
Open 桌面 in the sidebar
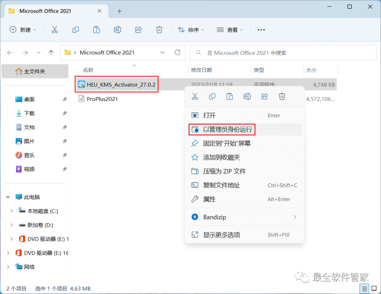[29, 99]
